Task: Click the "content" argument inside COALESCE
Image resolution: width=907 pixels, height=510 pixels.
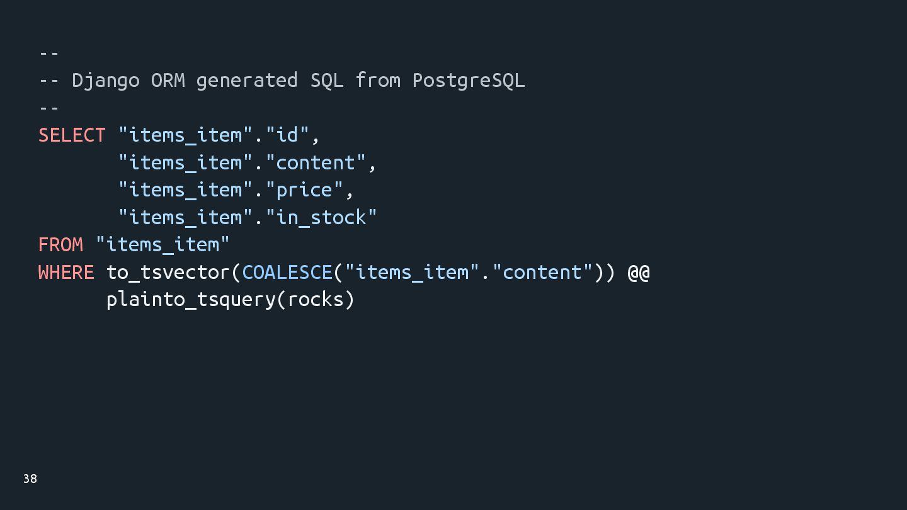Action: [542, 272]
